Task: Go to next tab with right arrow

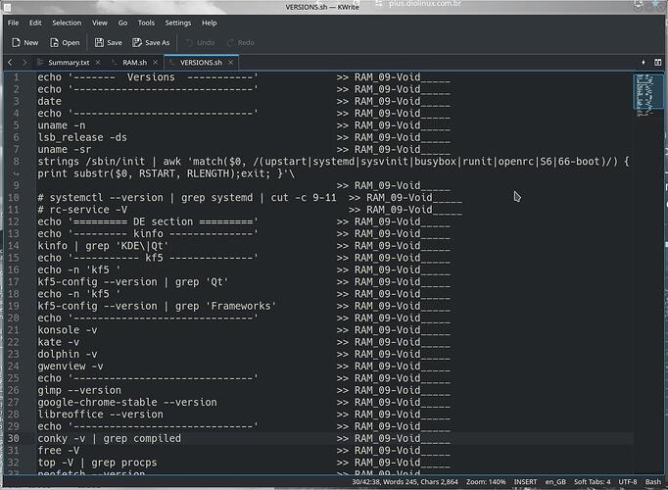Action: (24, 63)
